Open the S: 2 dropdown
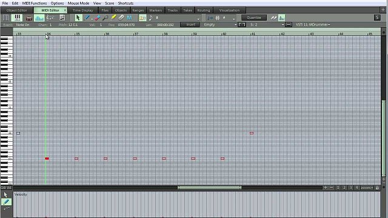 tap(267, 25)
